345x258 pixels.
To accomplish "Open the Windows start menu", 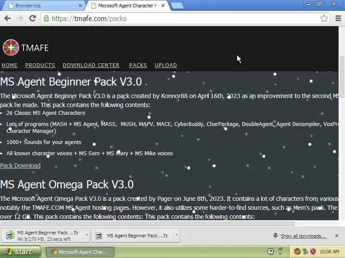I will click(x=21, y=252).
